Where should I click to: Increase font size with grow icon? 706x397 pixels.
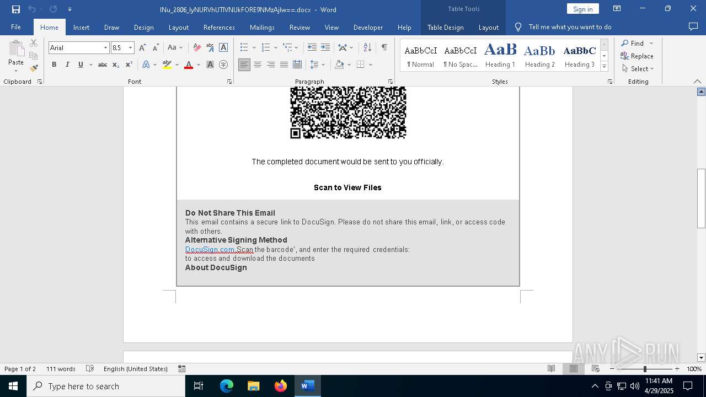point(142,48)
